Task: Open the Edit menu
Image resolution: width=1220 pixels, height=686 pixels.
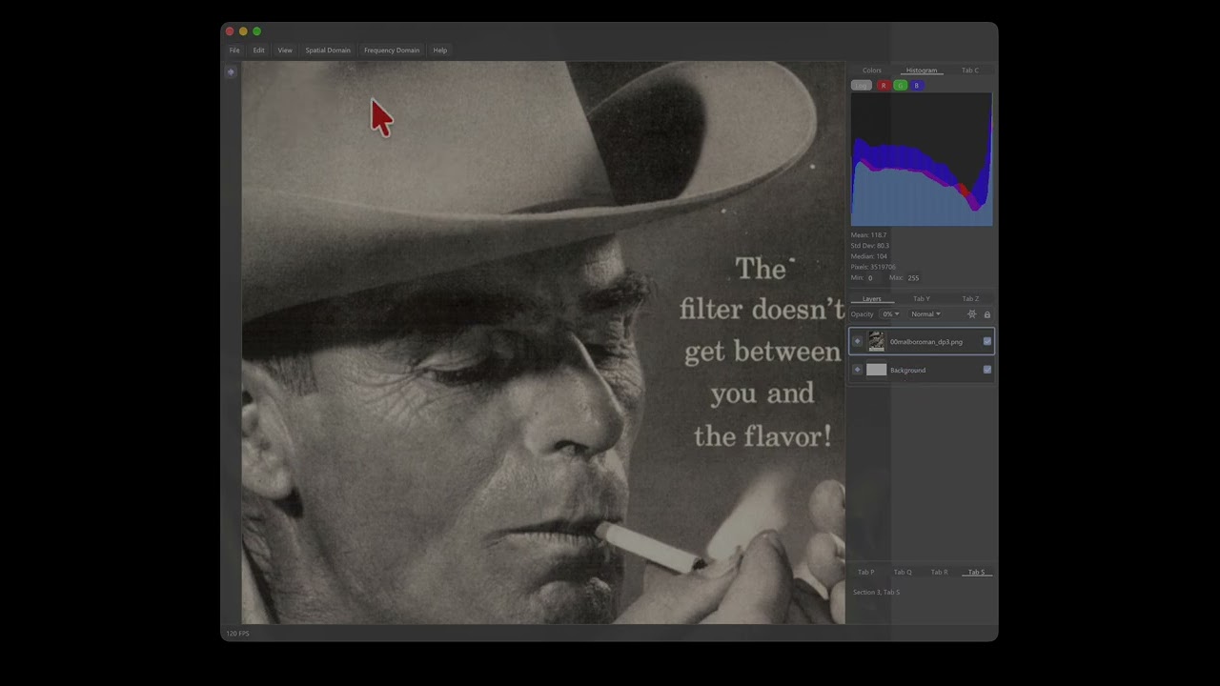Action: [258, 50]
